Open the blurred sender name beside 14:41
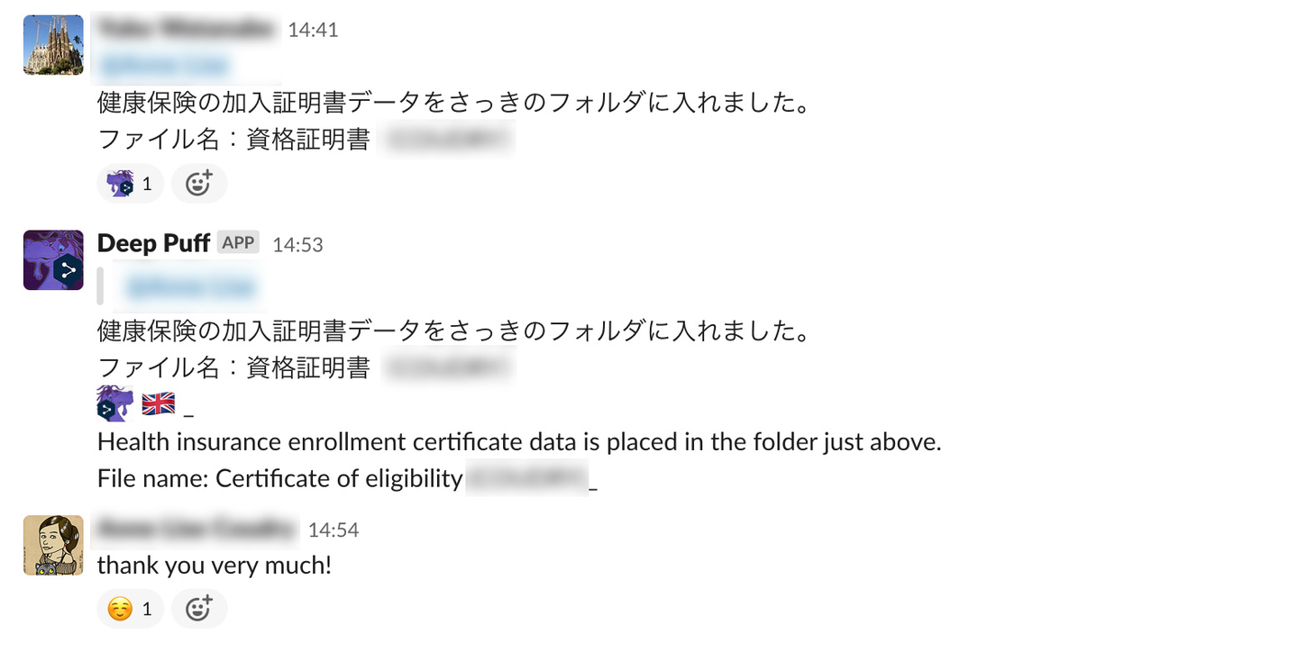1298x652 pixels. coord(187,30)
